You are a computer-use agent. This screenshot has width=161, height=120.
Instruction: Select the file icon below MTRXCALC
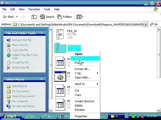coord(60,62)
